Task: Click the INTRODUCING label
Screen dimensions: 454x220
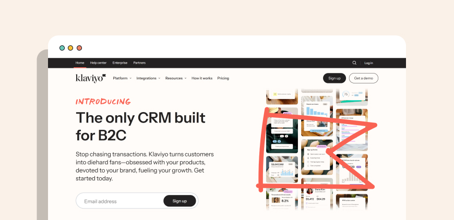Action: [103, 102]
